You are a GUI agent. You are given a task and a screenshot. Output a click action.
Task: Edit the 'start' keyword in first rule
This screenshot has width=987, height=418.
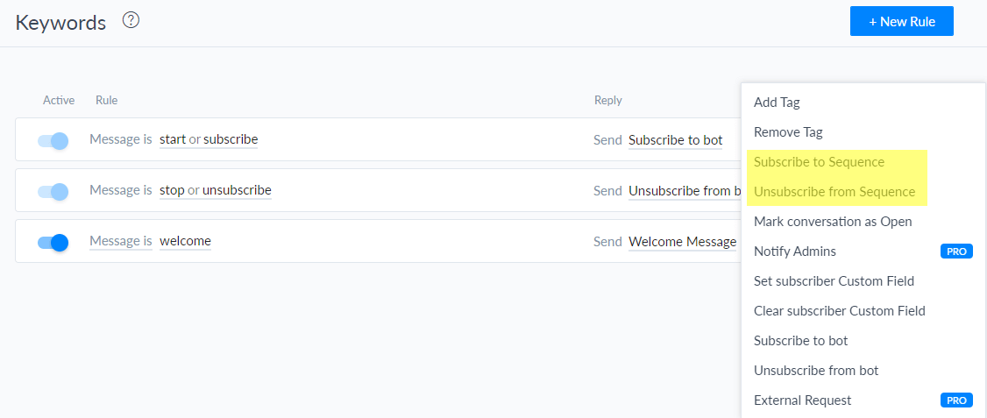click(173, 139)
